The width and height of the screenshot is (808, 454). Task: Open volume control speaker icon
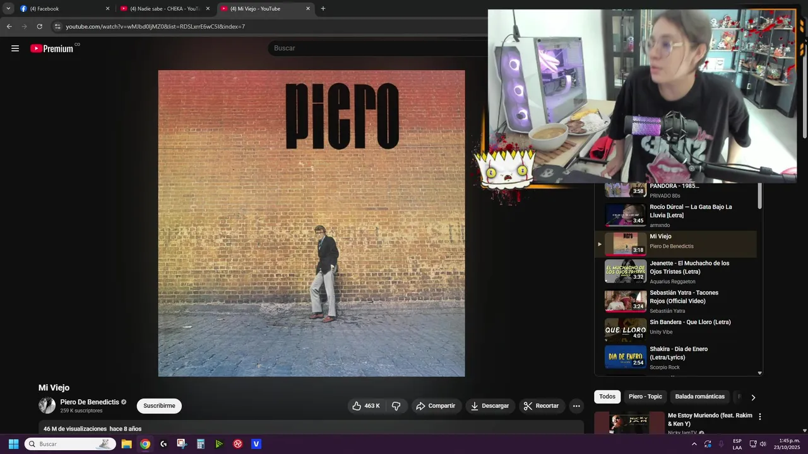[763, 444]
